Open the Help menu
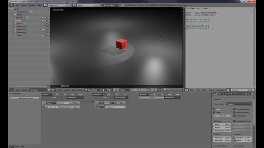The image size is (264, 148). coord(39,5)
